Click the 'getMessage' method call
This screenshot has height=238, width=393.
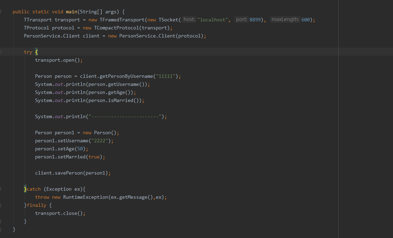coord(133,197)
